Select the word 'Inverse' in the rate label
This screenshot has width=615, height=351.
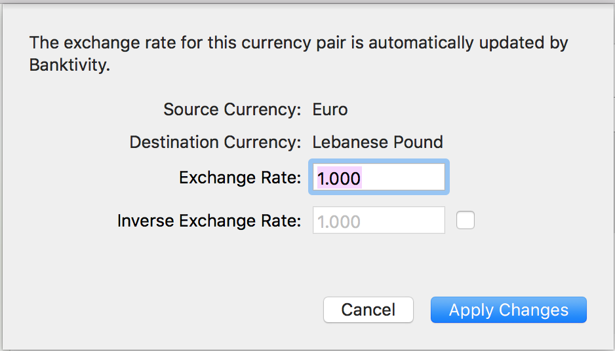146,221
